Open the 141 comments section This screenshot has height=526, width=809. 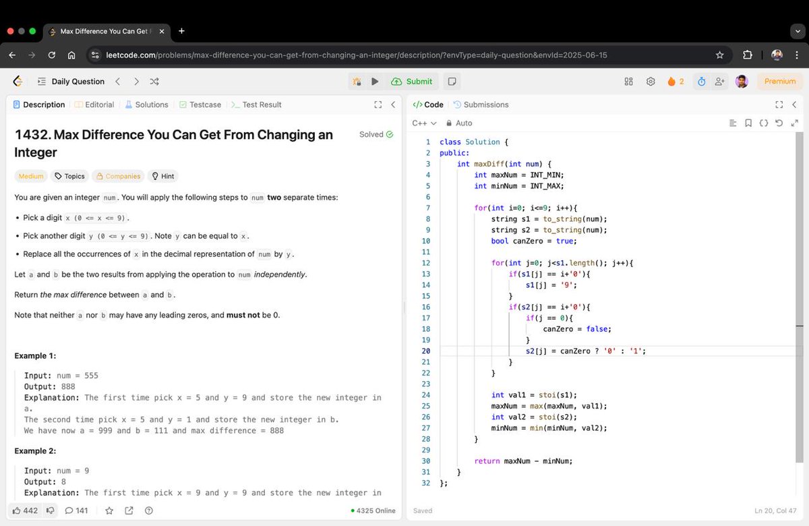pos(76,510)
